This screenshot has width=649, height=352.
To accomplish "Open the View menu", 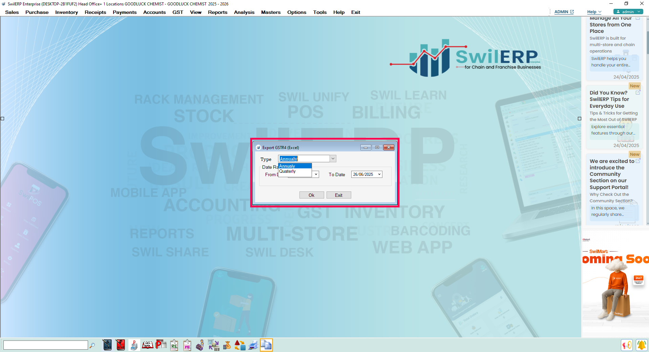I will click(195, 12).
